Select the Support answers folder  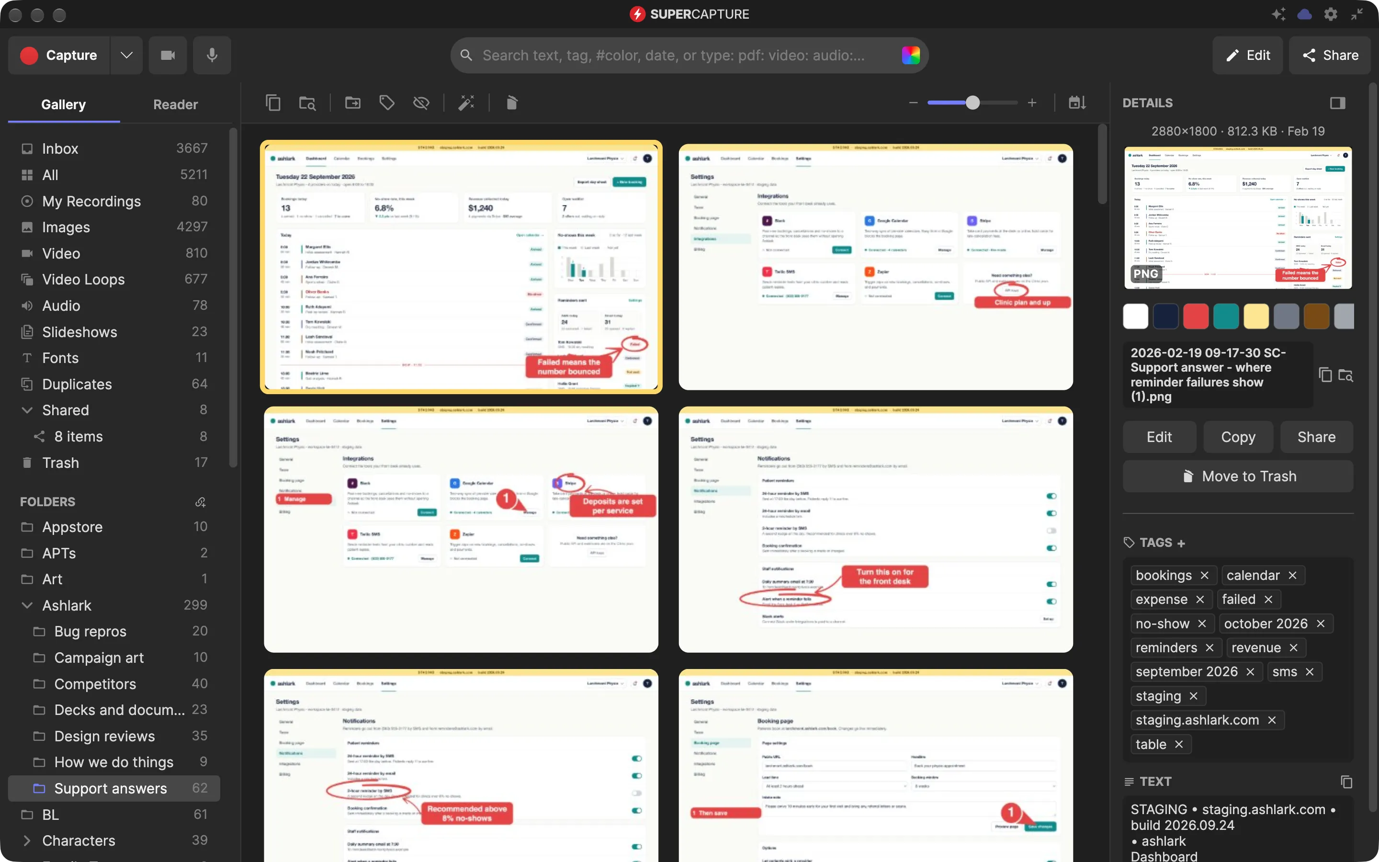(114, 788)
